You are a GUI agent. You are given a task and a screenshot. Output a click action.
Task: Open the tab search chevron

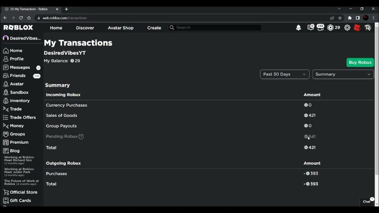tap(339, 9)
